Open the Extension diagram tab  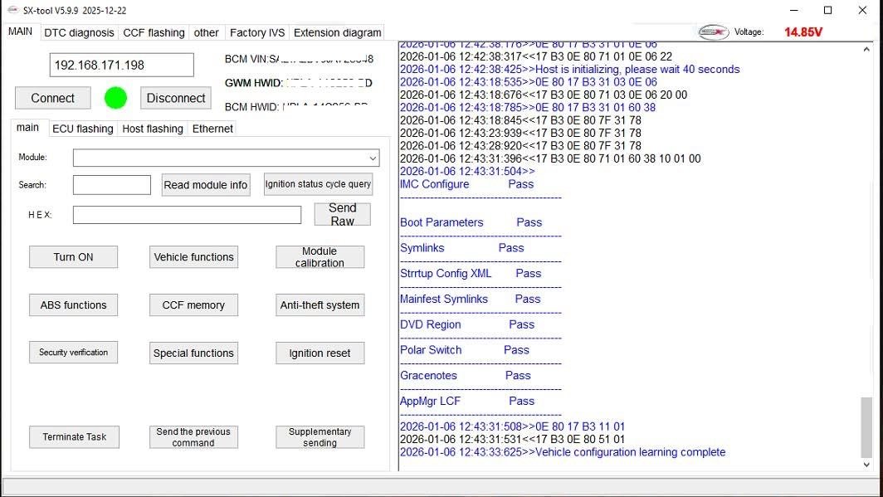click(x=337, y=32)
